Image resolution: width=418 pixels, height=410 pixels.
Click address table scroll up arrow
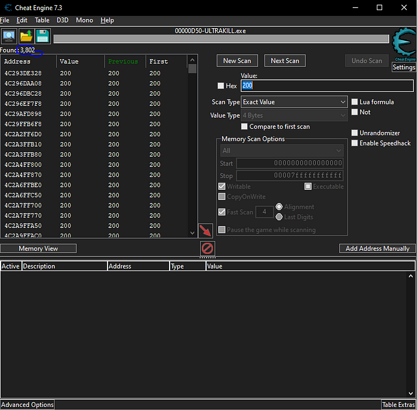(411, 276)
